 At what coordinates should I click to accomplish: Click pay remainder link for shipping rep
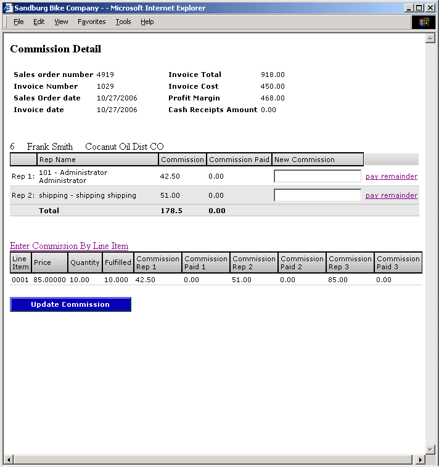tap(391, 195)
